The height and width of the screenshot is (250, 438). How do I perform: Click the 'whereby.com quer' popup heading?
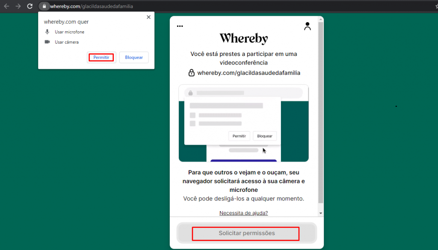coord(66,21)
